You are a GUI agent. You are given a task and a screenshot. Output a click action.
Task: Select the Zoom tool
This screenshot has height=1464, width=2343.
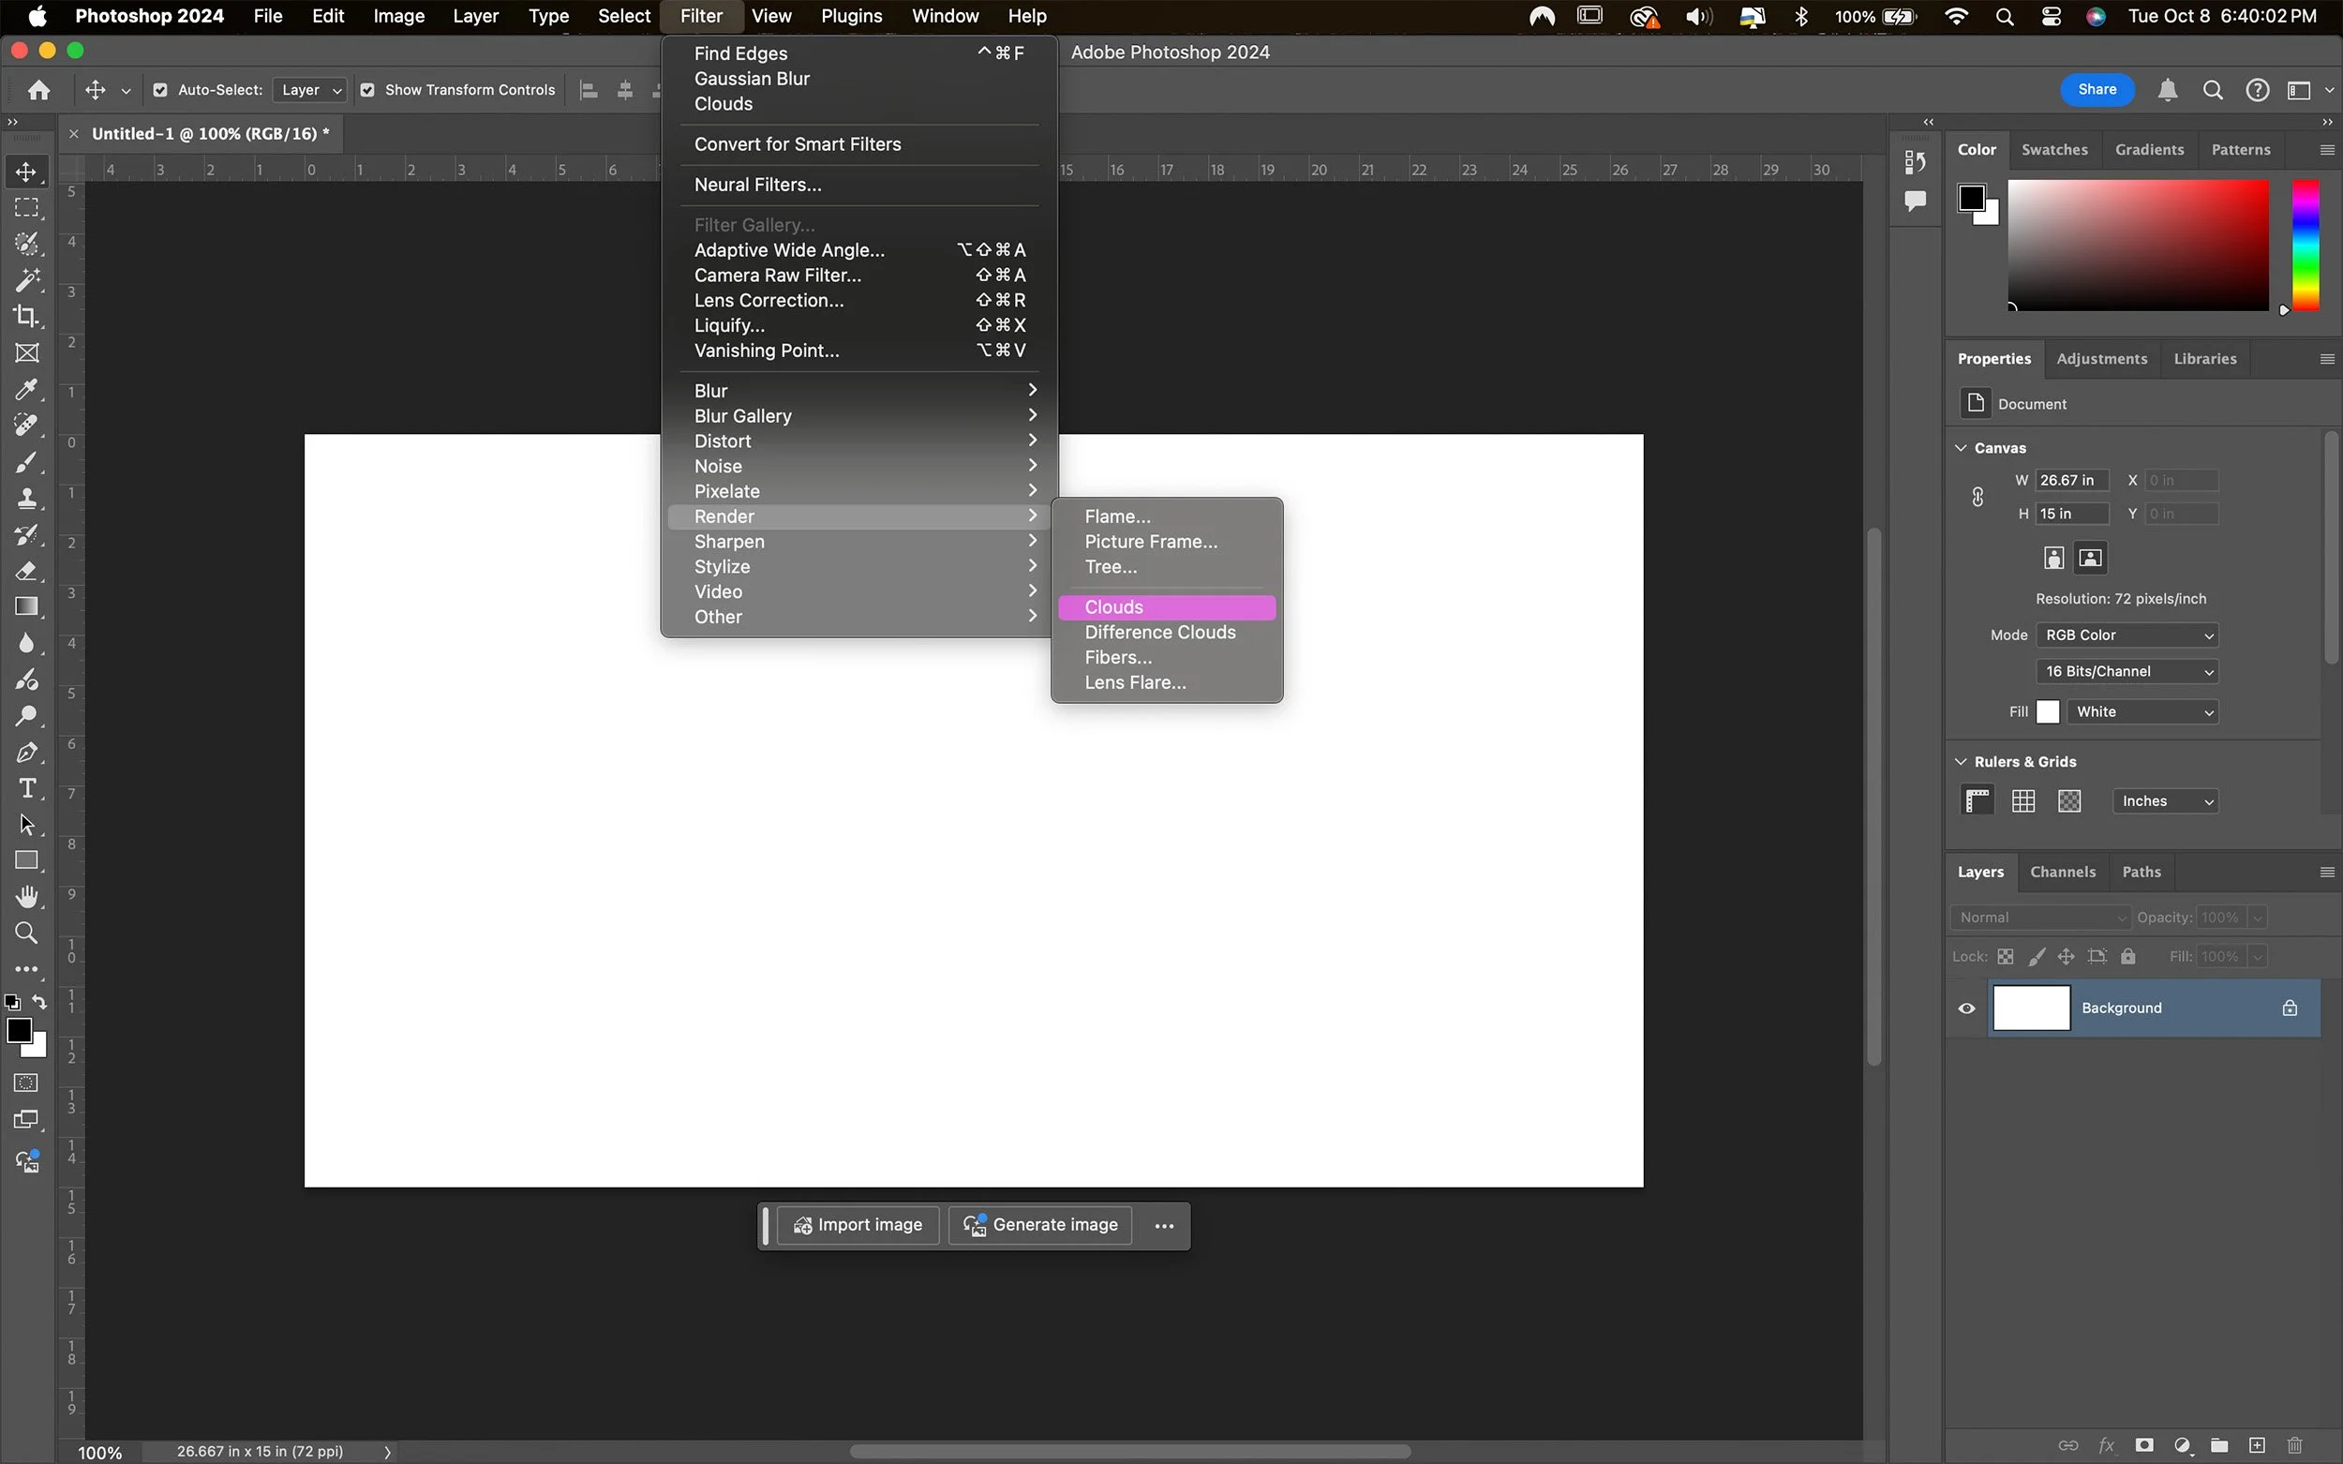coord(27,934)
